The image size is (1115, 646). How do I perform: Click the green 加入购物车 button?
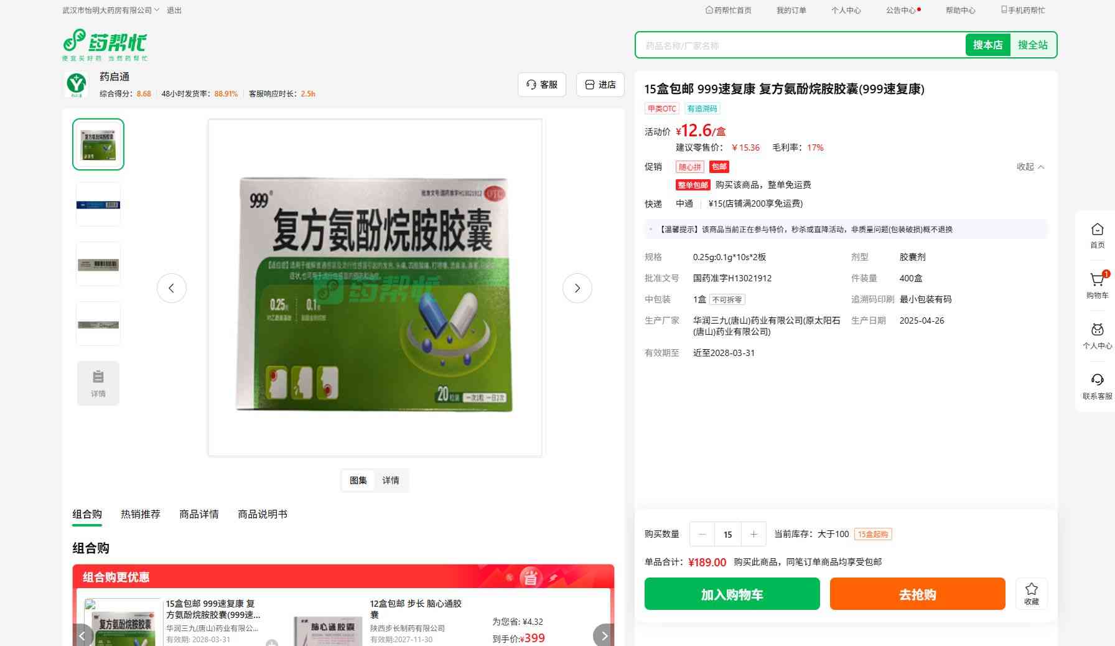pyautogui.click(x=732, y=594)
